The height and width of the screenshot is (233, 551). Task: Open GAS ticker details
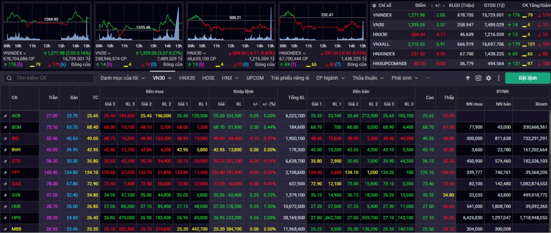coord(16,184)
